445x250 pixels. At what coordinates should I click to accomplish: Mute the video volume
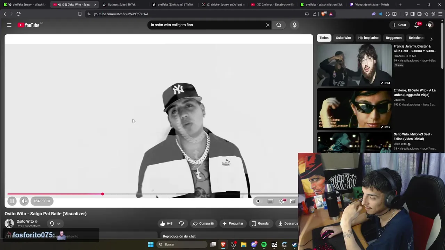point(24,201)
